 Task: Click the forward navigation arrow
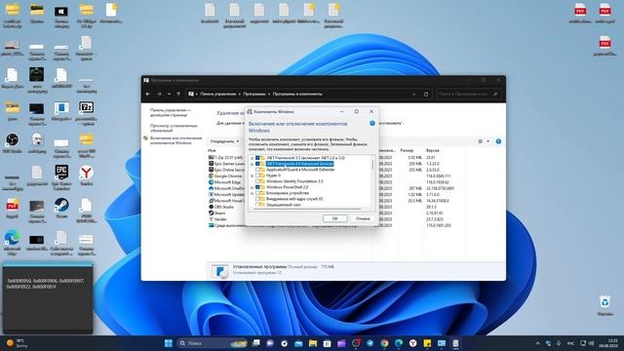click(159, 95)
